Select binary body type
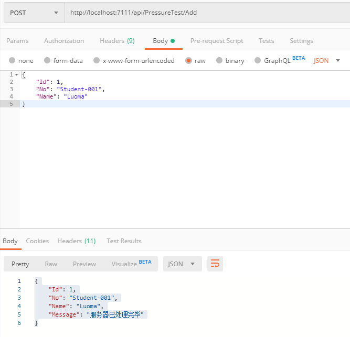Viewport: 350px width, 337px height. coord(230,60)
